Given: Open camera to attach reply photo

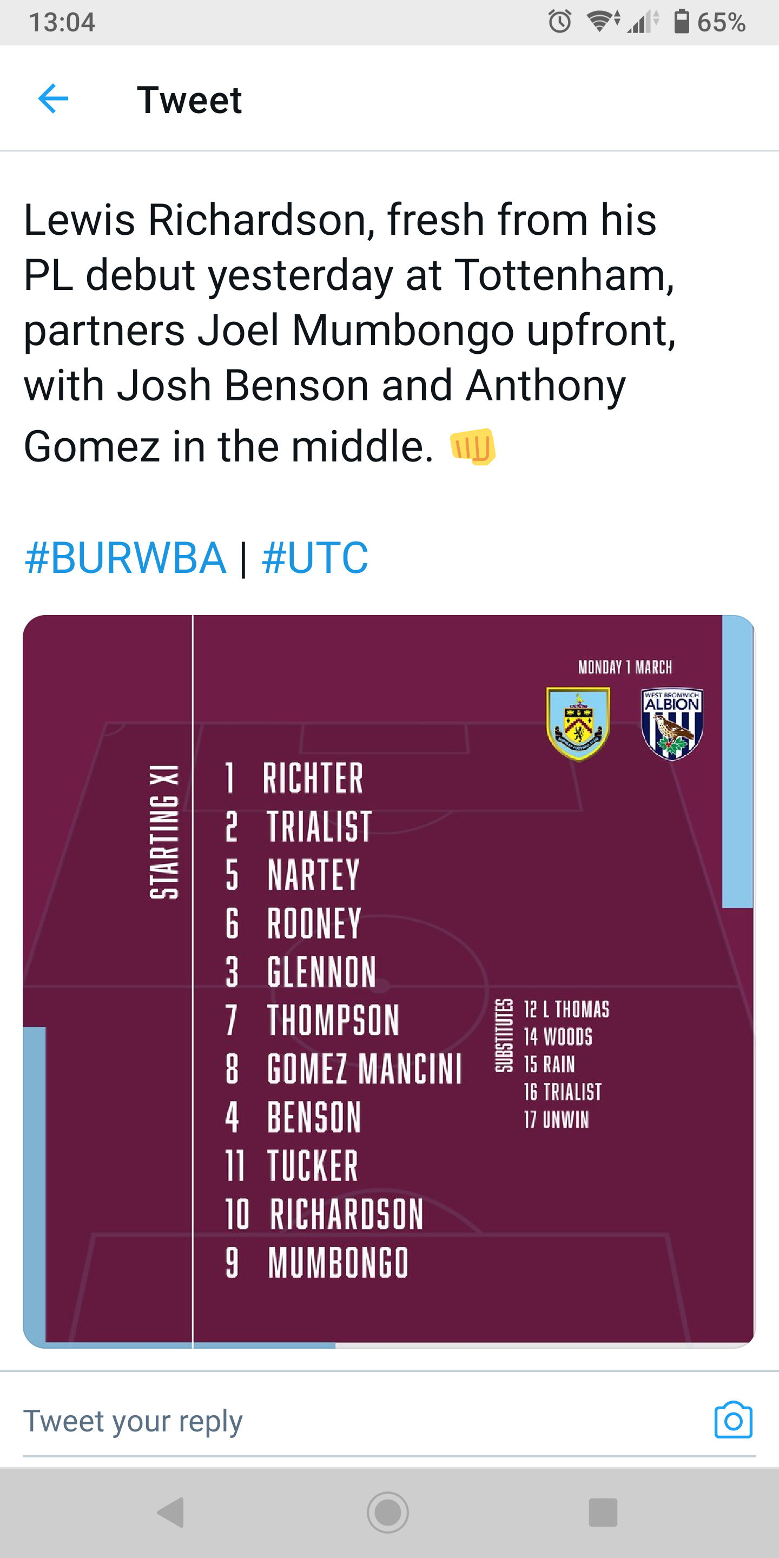Looking at the screenshot, I should (733, 1420).
